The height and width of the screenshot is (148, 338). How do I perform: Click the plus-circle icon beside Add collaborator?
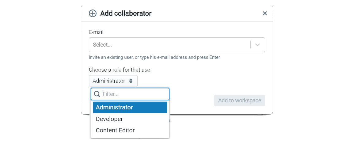[x=92, y=13]
